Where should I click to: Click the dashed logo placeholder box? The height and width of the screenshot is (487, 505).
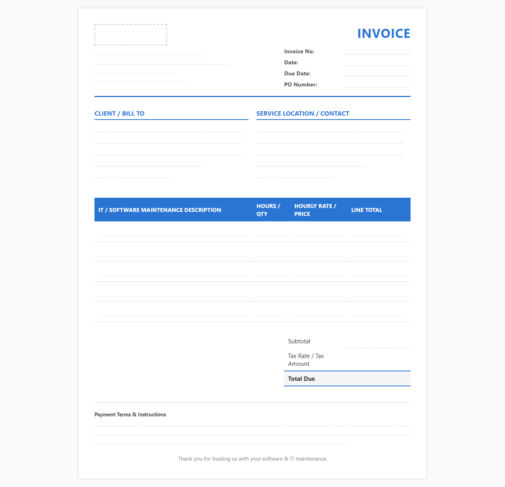pos(131,35)
